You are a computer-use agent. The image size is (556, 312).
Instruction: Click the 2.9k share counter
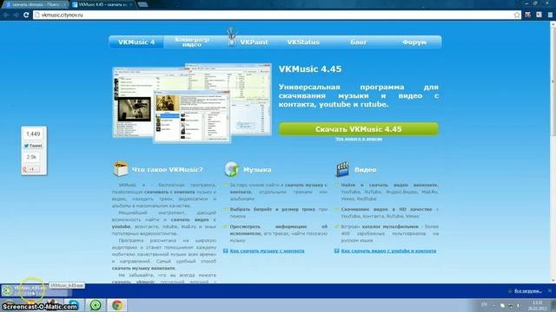[31, 157]
